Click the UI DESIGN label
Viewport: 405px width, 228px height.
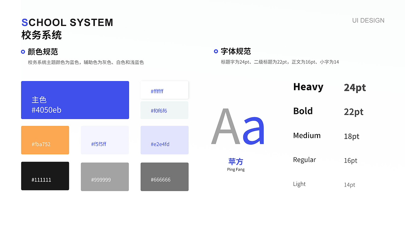(368, 20)
